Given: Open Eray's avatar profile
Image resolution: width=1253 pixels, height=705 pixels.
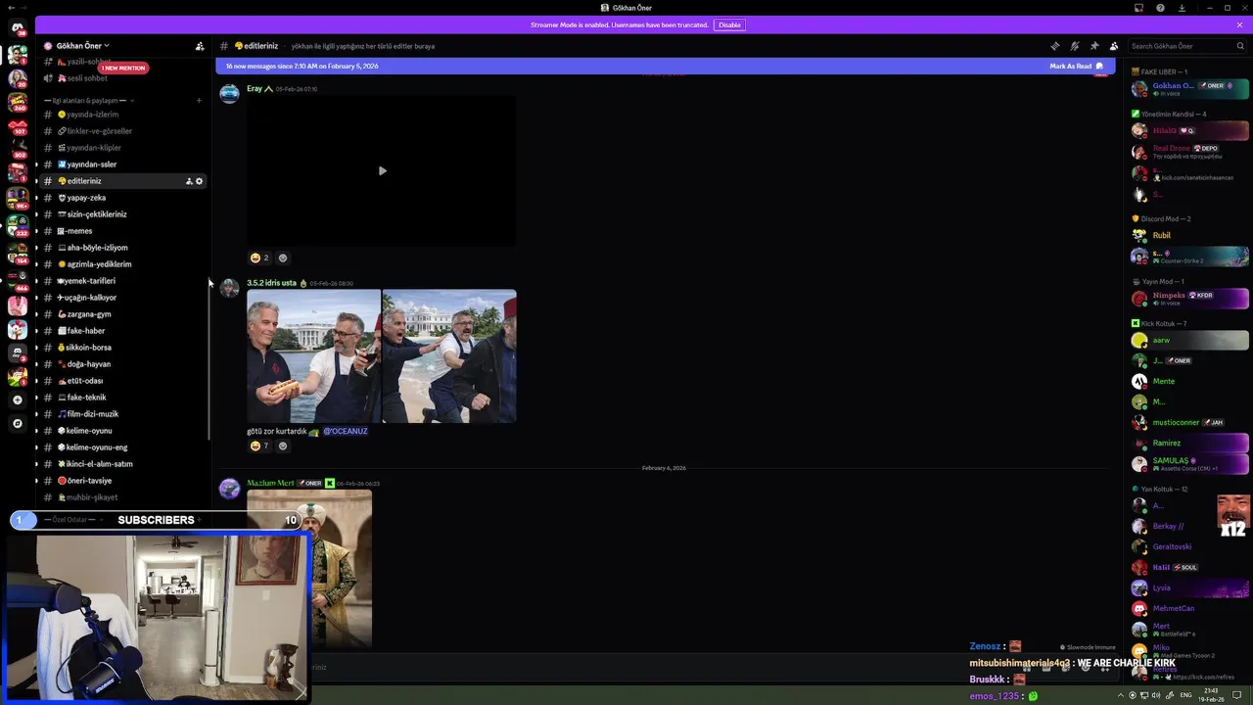Looking at the screenshot, I should point(229,93).
